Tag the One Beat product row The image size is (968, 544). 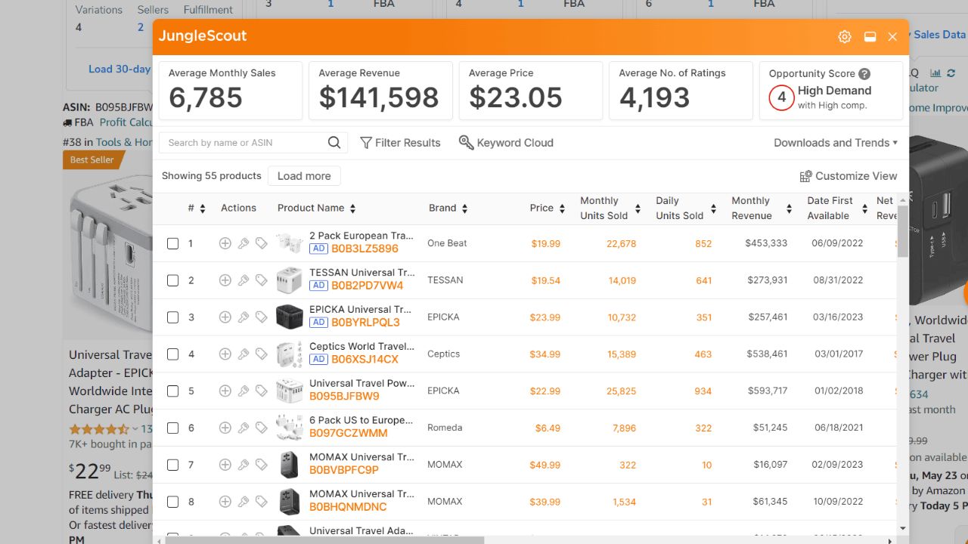(x=261, y=243)
